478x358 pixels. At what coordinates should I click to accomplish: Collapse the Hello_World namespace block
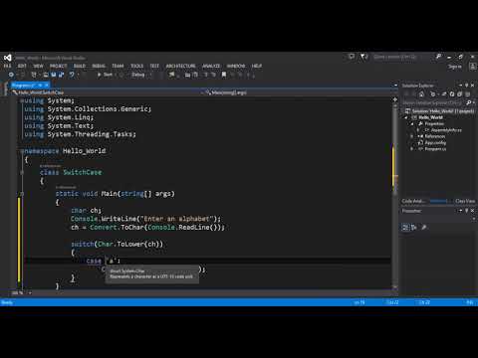(x=22, y=151)
